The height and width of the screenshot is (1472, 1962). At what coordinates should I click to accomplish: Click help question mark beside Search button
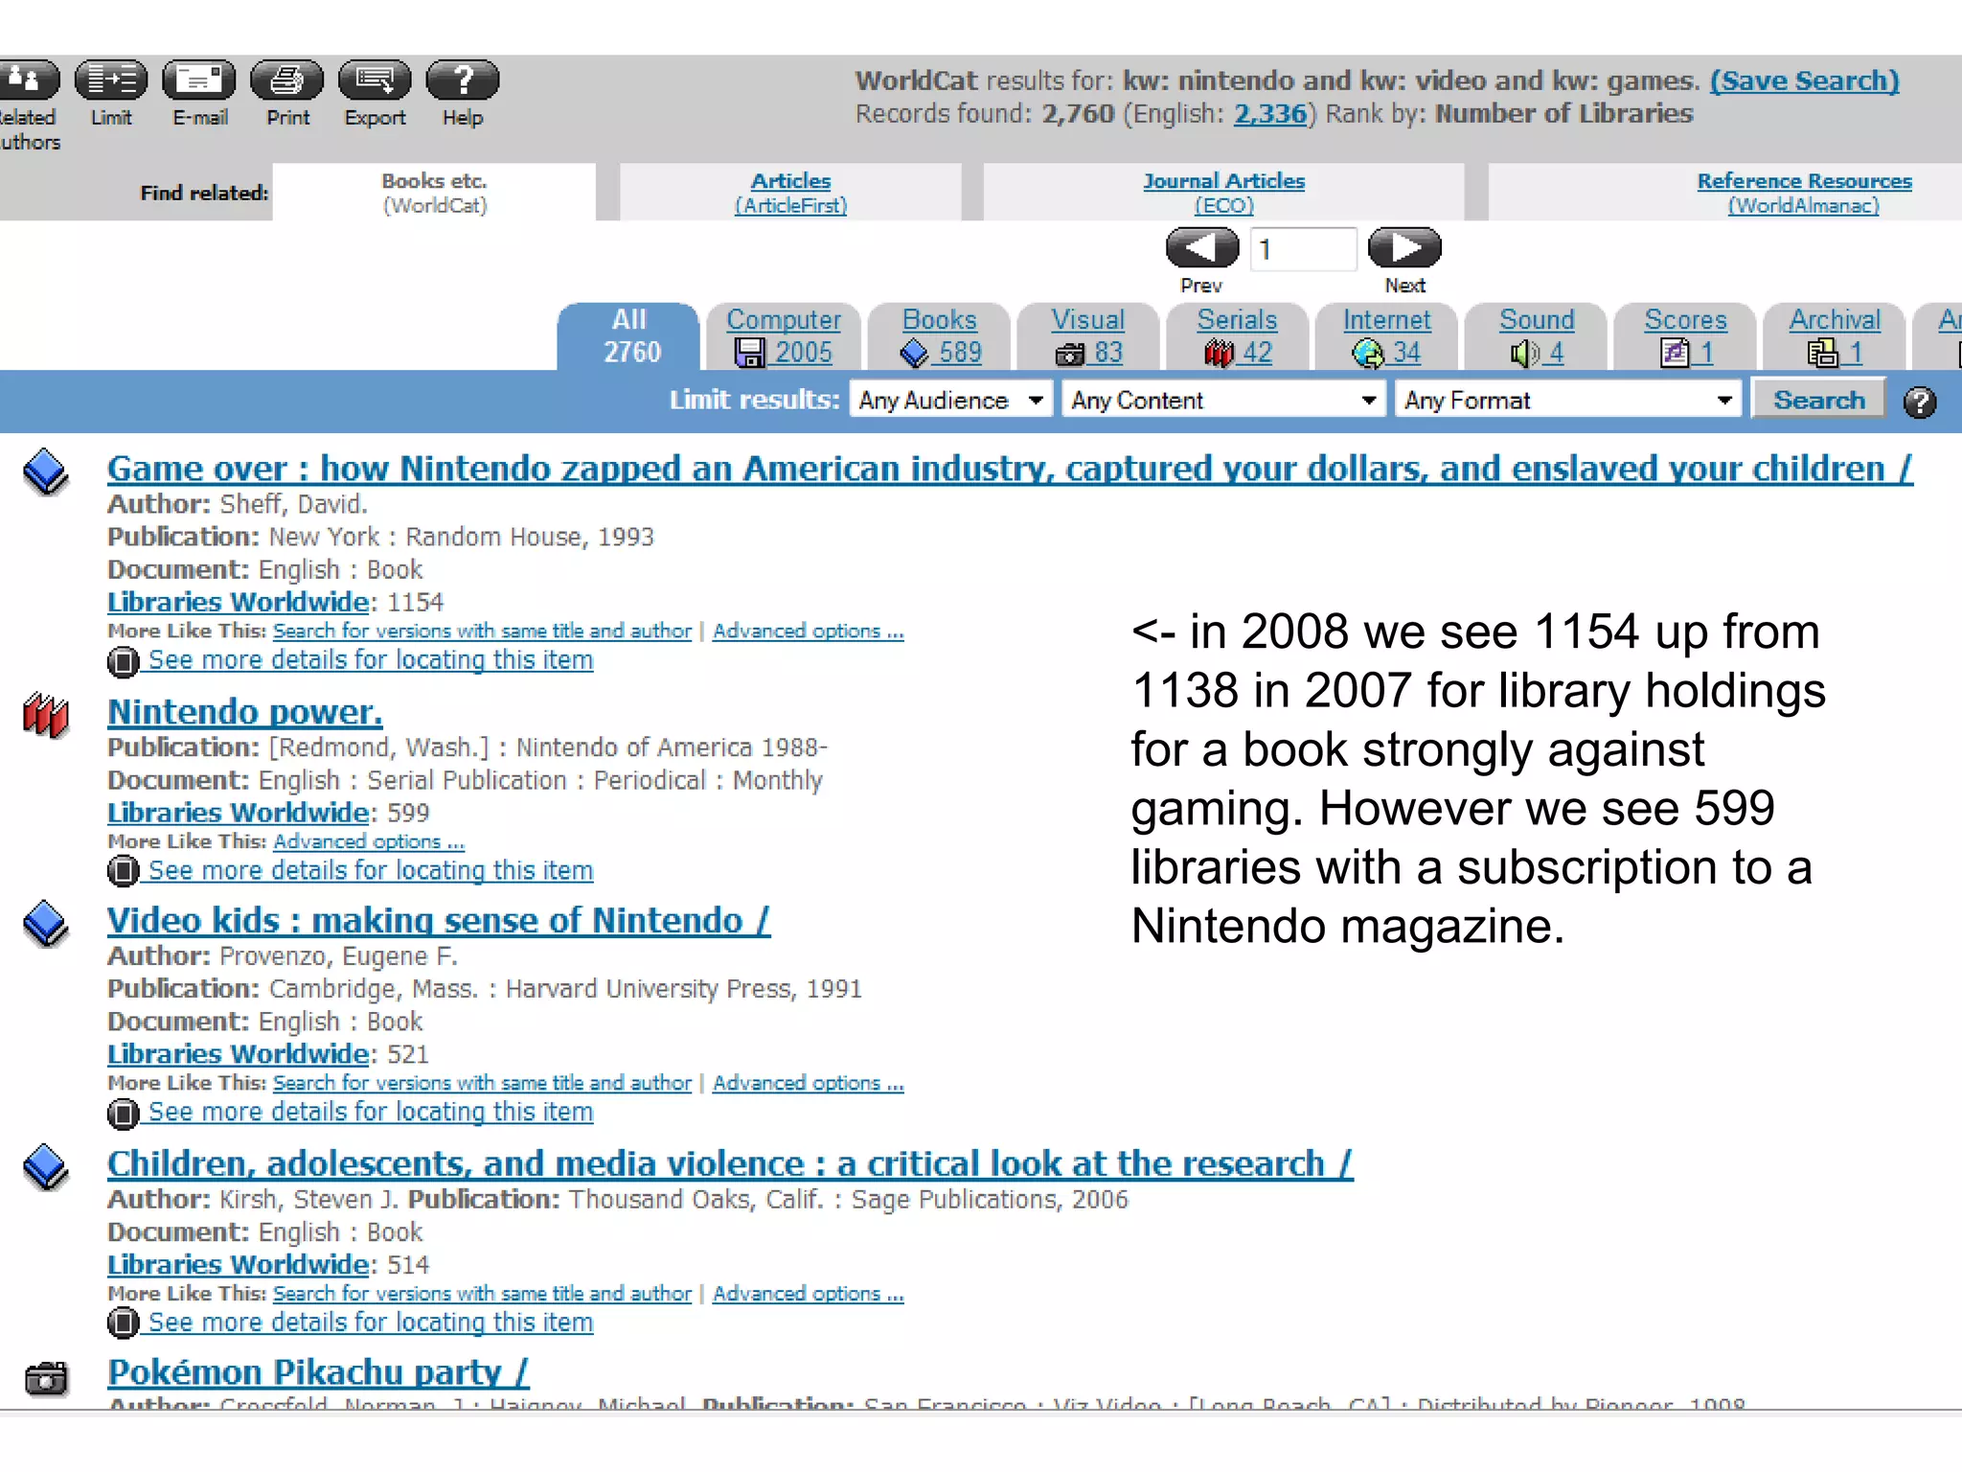tap(1920, 402)
